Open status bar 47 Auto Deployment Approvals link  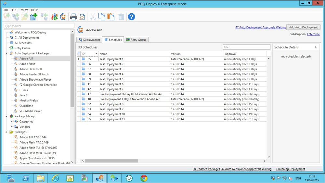(x=246, y=169)
